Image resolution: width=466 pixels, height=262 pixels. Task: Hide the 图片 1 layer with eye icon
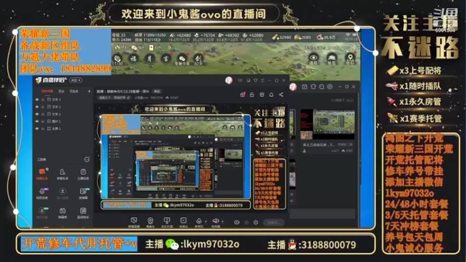37,121
